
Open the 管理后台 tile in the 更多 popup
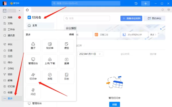click(x=33, y=61)
